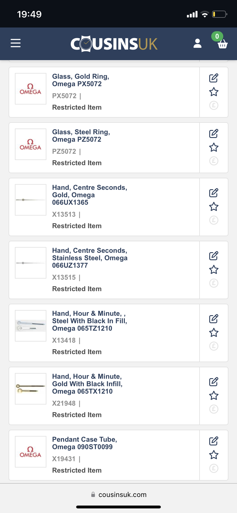Viewport: 237px width, 513px height.
Task: Open Glass, Gold Ring, Omega PX5072 title
Action: 80,80
